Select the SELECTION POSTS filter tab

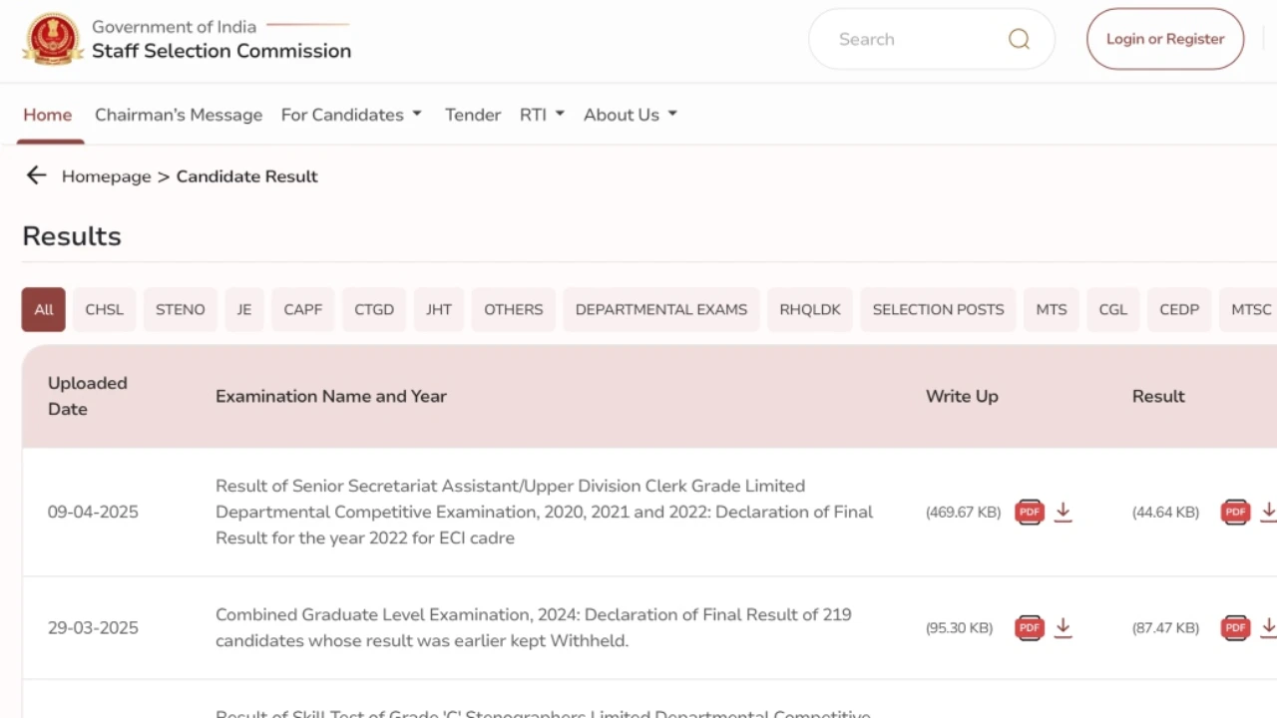tap(938, 309)
